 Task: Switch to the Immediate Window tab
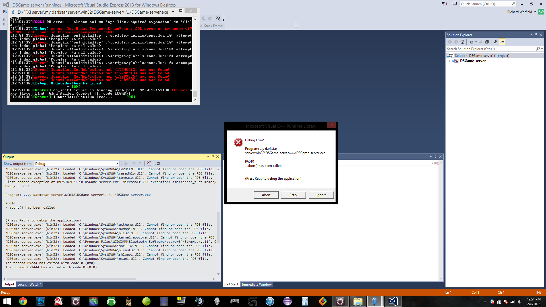pos(257,285)
